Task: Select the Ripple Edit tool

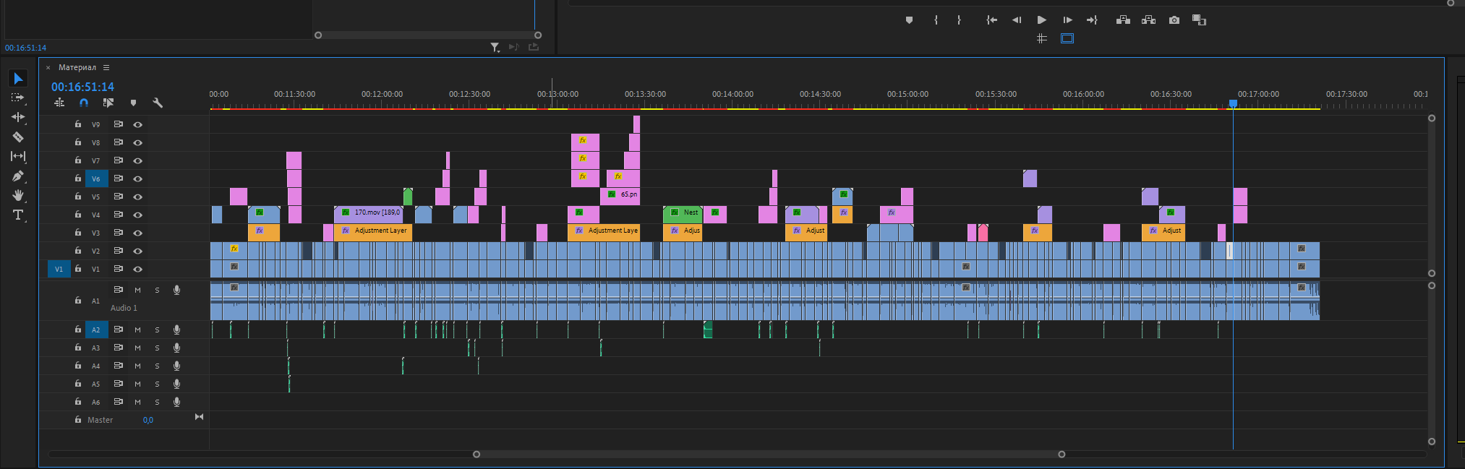Action: (18, 117)
